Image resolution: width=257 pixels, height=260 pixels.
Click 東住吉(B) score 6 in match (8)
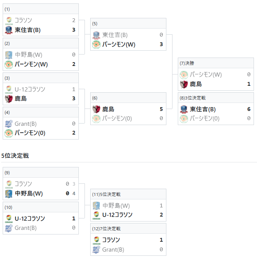(249, 109)
